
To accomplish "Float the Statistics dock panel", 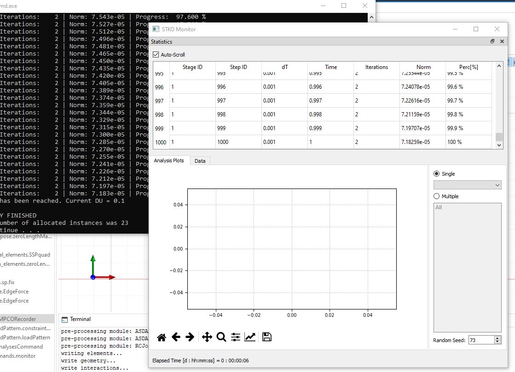I will pyautogui.click(x=492, y=41).
